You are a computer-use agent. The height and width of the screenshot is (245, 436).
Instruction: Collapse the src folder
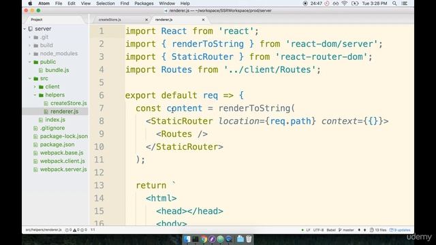pyautogui.click(x=30, y=78)
